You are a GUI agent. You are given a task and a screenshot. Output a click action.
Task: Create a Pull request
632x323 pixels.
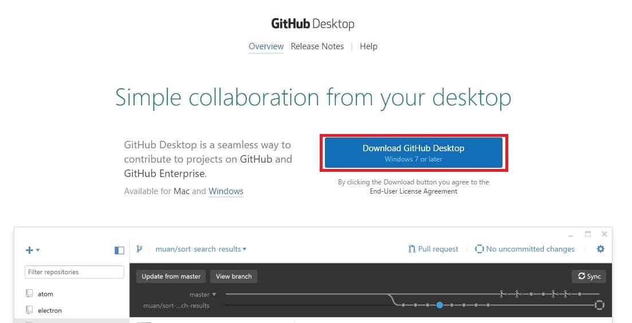(x=433, y=249)
